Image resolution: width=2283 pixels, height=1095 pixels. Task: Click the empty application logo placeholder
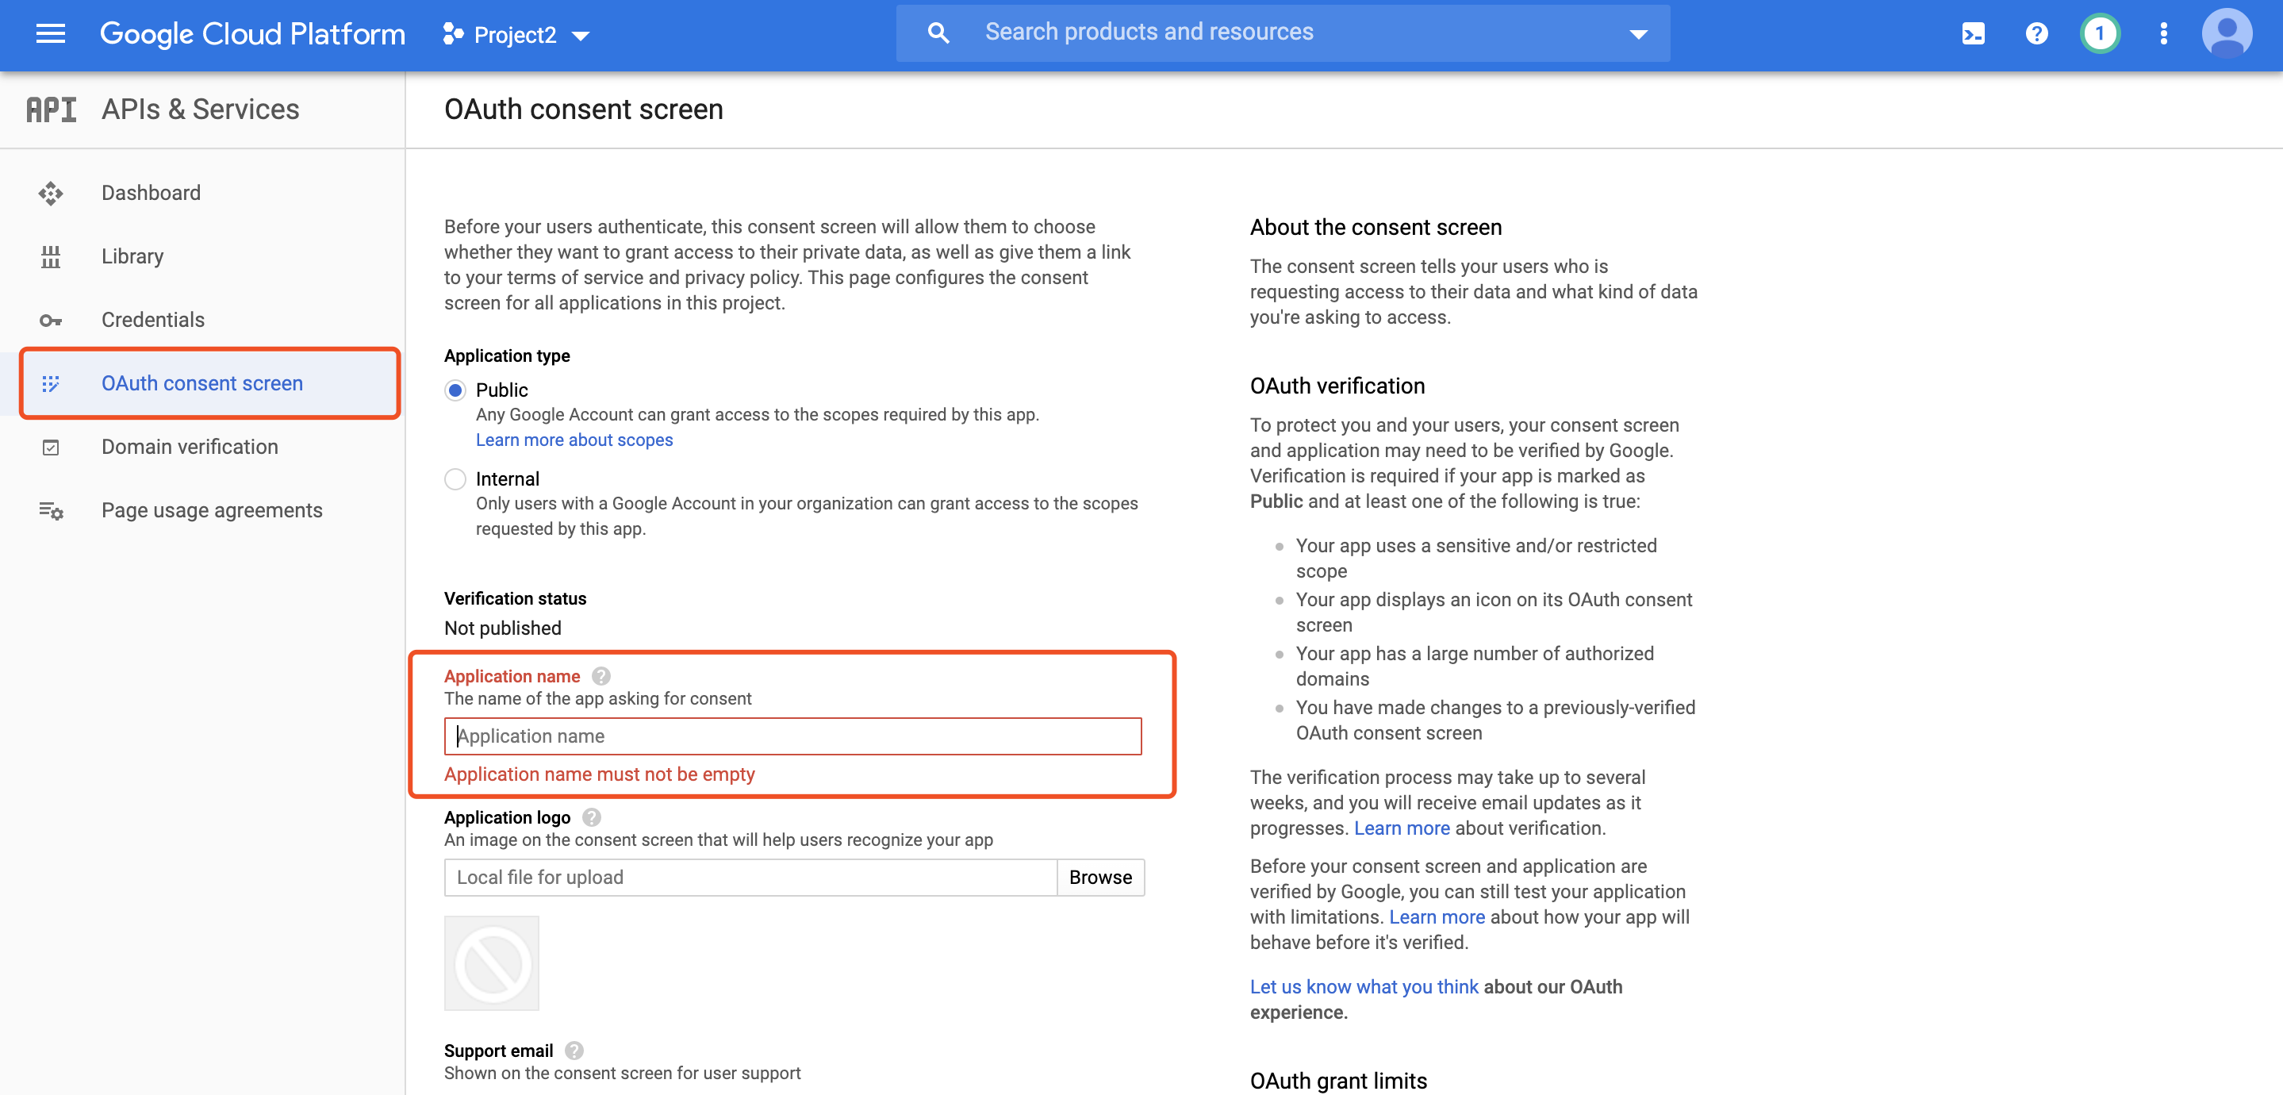492,963
